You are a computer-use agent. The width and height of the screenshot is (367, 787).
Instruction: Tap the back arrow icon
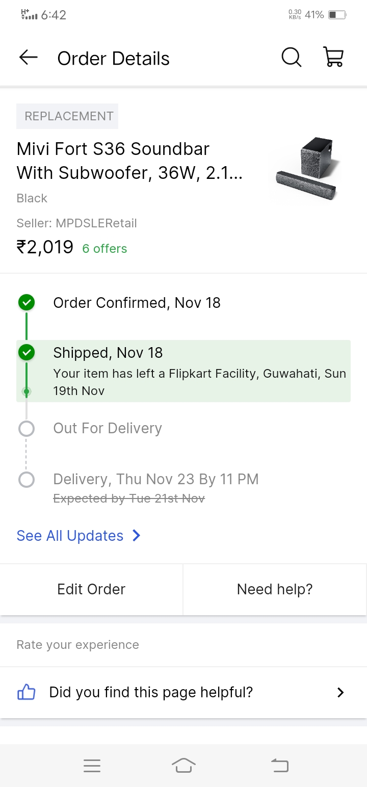click(29, 58)
